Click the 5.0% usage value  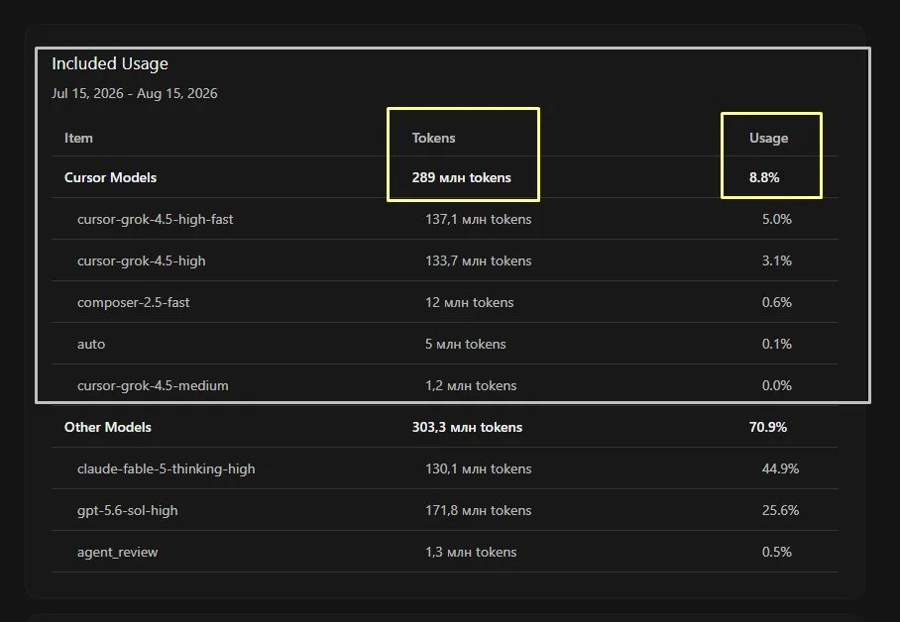pyautogui.click(x=776, y=219)
